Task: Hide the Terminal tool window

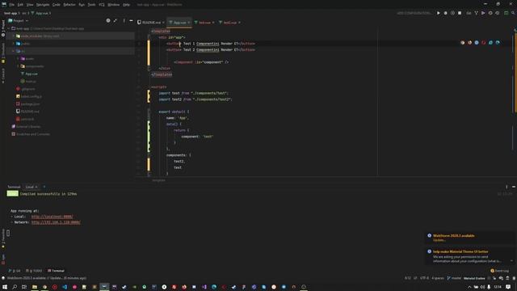Action: [514, 187]
